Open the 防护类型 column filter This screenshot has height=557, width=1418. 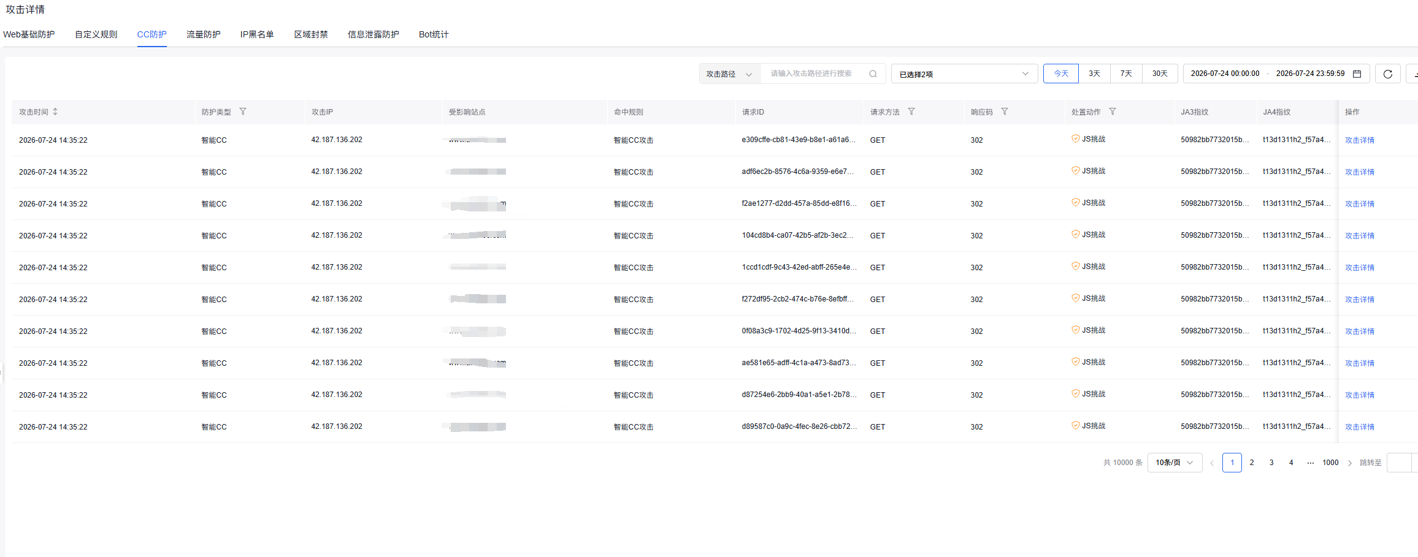(x=243, y=112)
